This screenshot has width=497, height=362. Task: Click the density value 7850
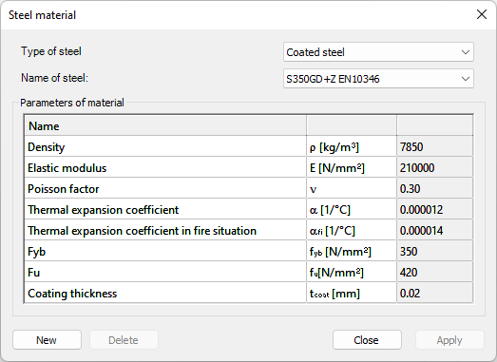click(x=434, y=146)
